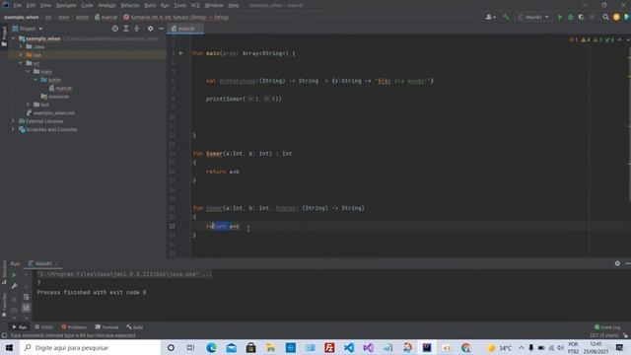
Task: Toggle soft-wrap icon in Run console
Action: click(x=27, y=297)
